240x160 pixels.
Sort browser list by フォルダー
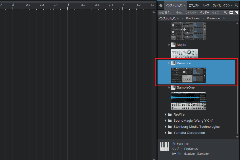point(191,13)
